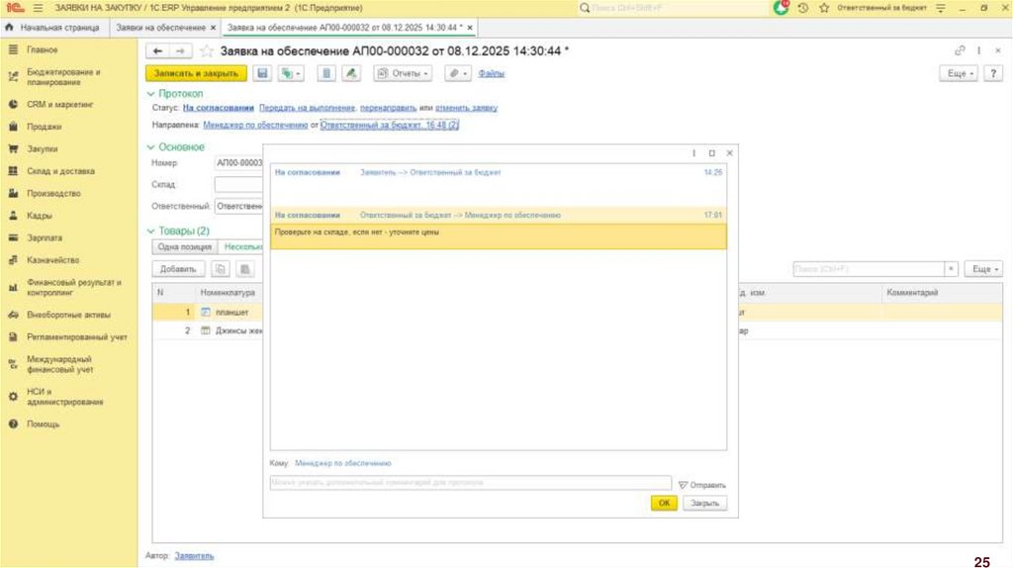The width and height of the screenshot is (1013, 568).
Task: Open Главное section in sidebar
Action: pyautogui.click(x=42, y=49)
